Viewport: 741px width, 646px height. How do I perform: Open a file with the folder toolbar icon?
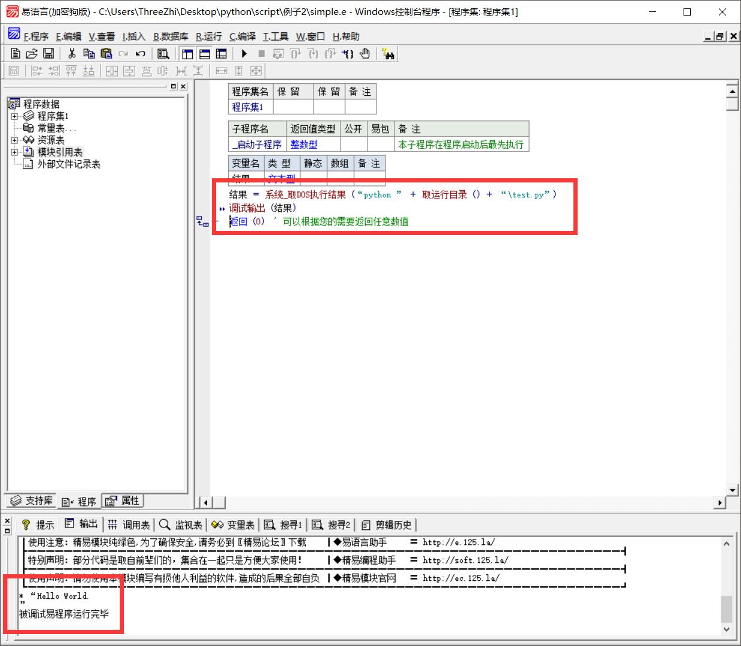coord(32,54)
